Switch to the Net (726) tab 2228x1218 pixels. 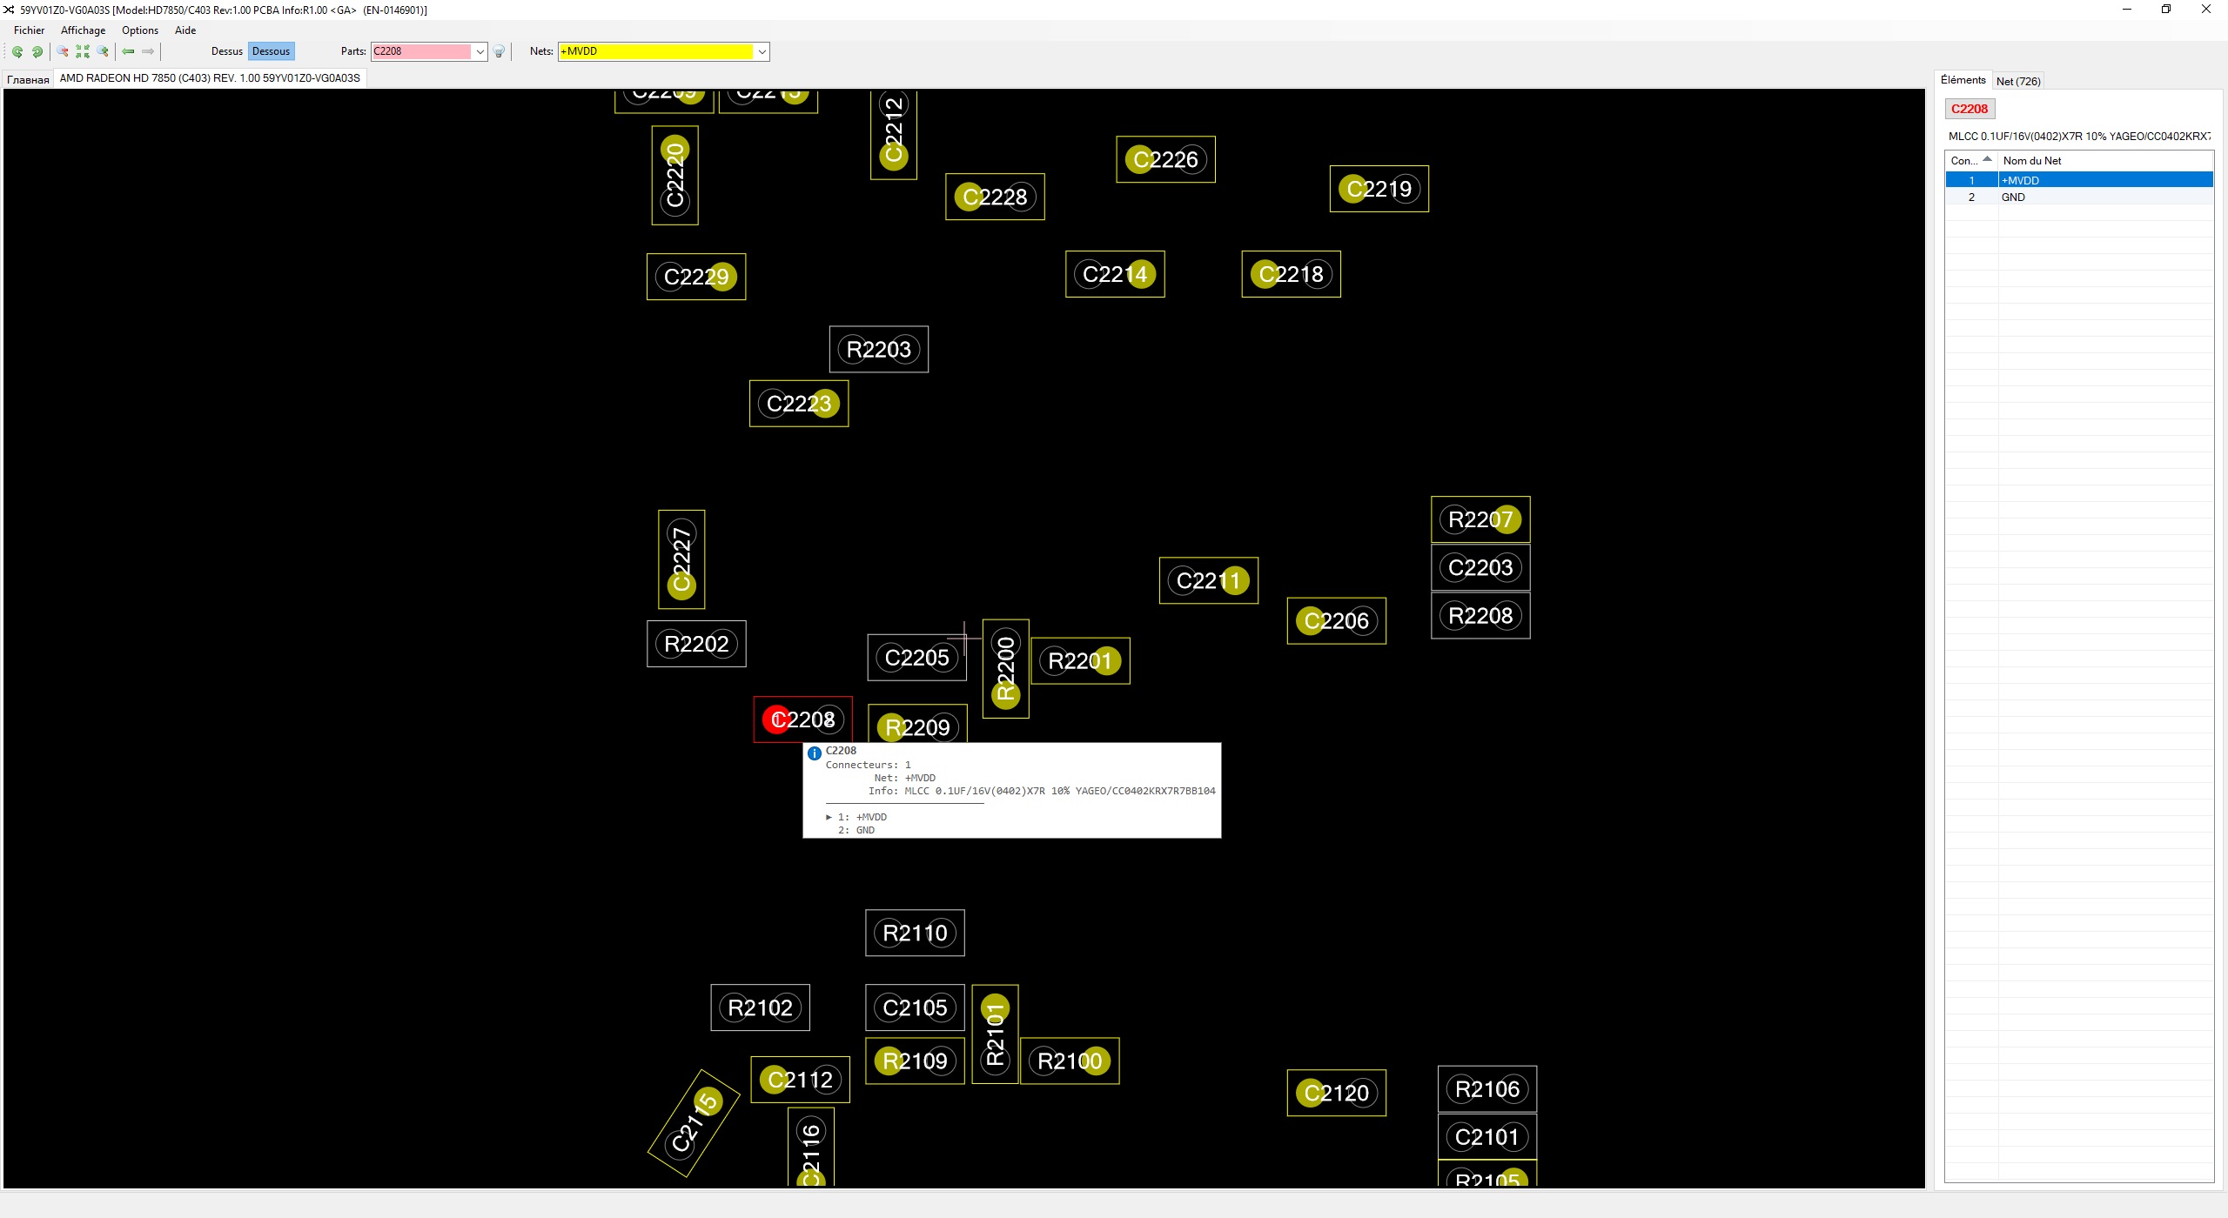click(2017, 81)
